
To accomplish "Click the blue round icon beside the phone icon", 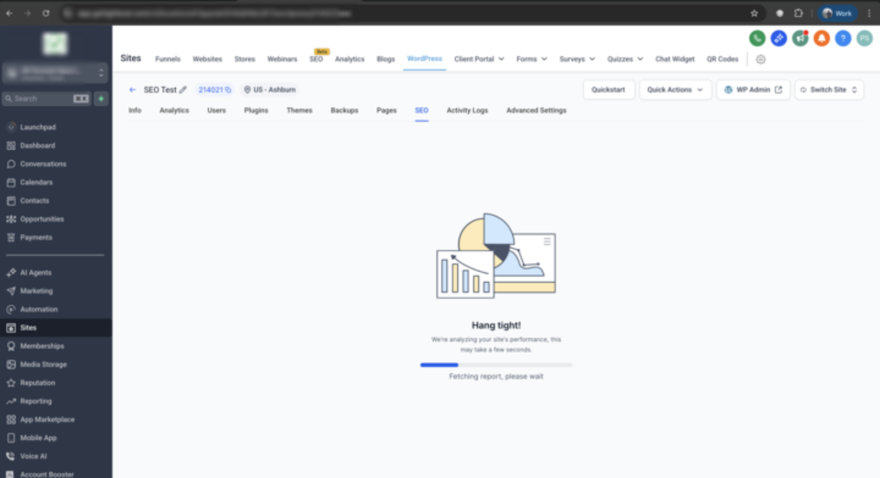I will tap(779, 39).
